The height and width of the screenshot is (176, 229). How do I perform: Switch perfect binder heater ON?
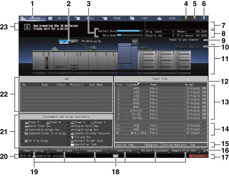click(64, 42)
